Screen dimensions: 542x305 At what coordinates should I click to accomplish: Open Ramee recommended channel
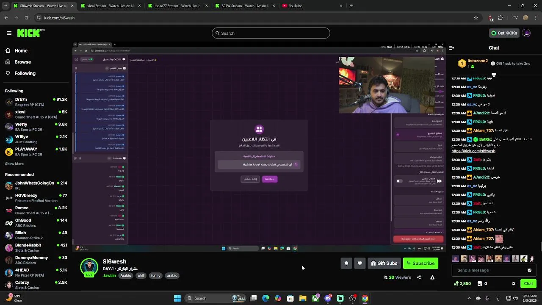[x=36, y=211]
